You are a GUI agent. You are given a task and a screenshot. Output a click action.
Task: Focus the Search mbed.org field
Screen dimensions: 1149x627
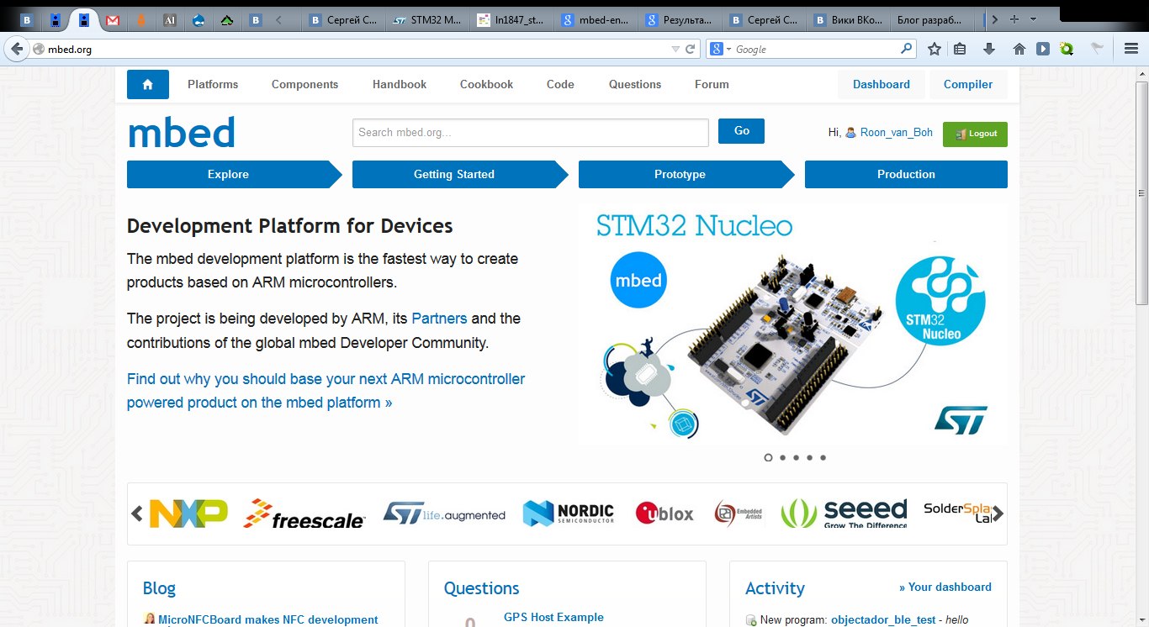(x=531, y=132)
